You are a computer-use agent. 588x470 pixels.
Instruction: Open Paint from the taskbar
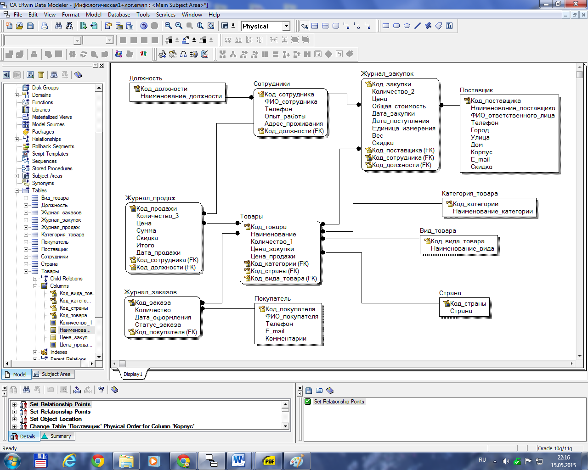(x=297, y=460)
